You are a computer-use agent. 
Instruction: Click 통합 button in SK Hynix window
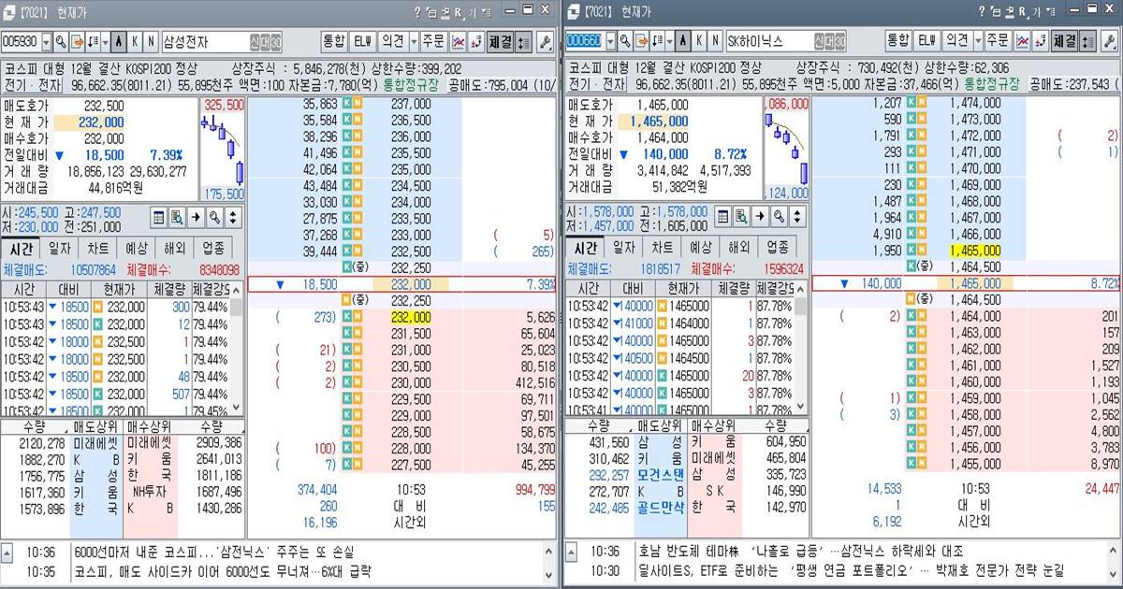pos(897,42)
